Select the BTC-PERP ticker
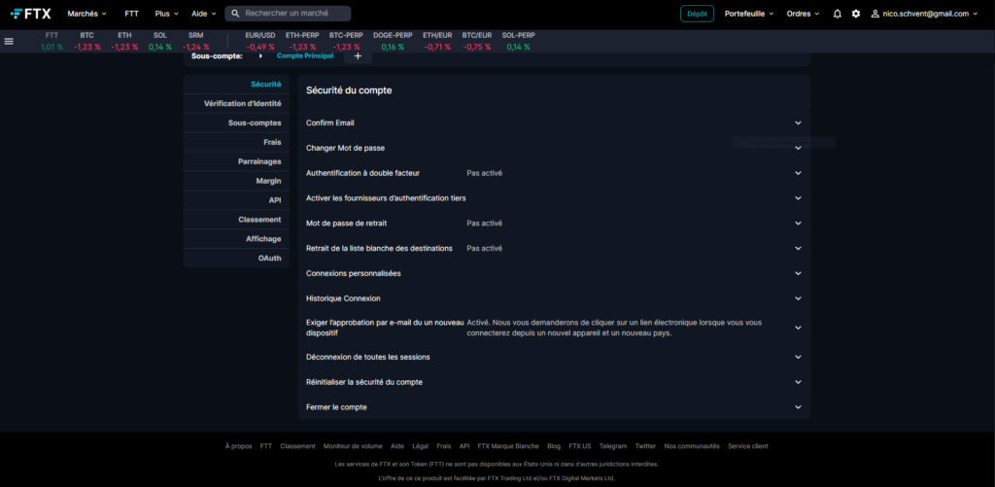Screen dimensions: 995x487 pyautogui.click(x=346, y=41)
